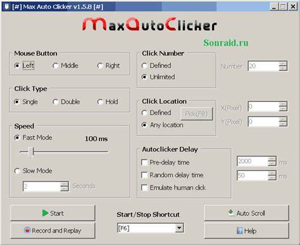300x245 pixels.
Task: Click the Pick(F8) button
Action: pos(197,114)
